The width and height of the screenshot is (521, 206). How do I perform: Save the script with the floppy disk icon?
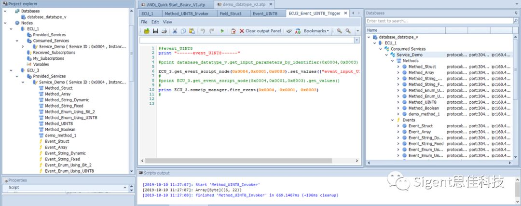[x=155, y=31]
